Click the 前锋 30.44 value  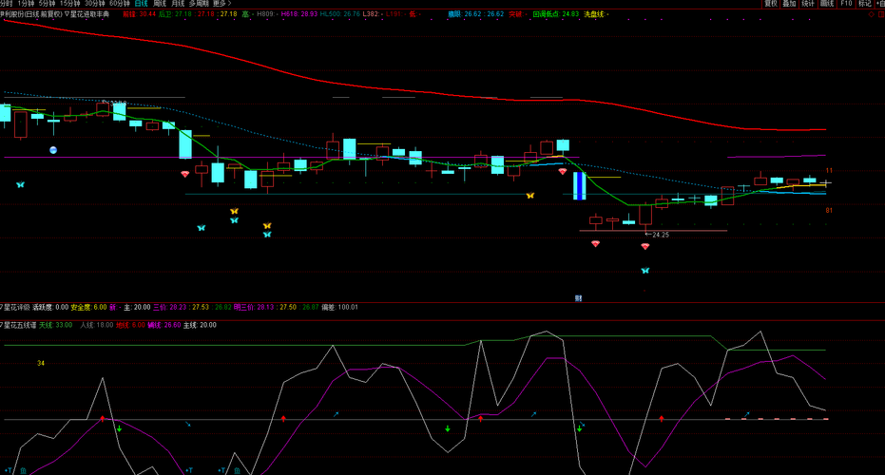(x=140, y=14)
